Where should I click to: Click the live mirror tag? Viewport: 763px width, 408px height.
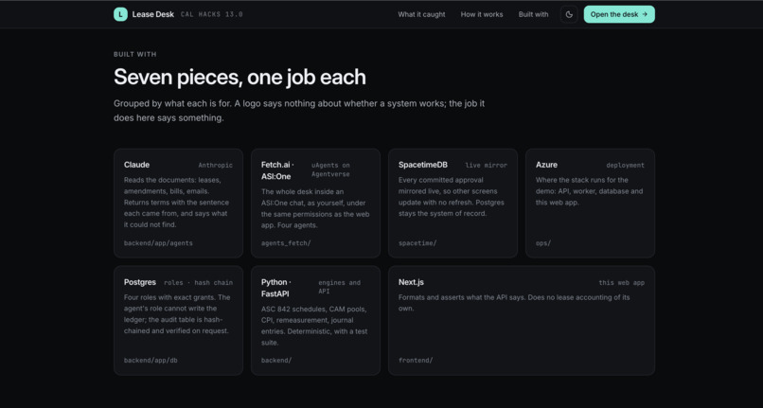point(487,165)
